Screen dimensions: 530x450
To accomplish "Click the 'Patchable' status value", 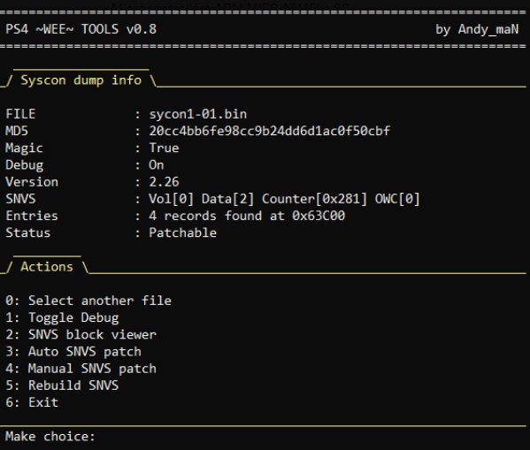I will [182, 233].
